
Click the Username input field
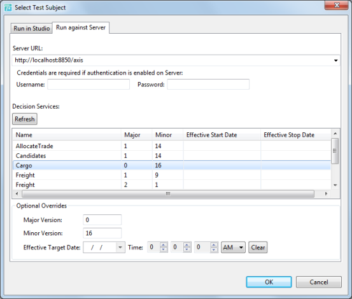(x=88, y=85)
